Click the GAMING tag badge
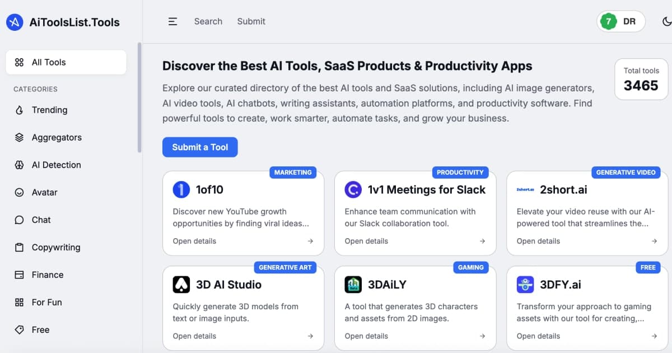672x353 pixels. (x=470, y=267)
